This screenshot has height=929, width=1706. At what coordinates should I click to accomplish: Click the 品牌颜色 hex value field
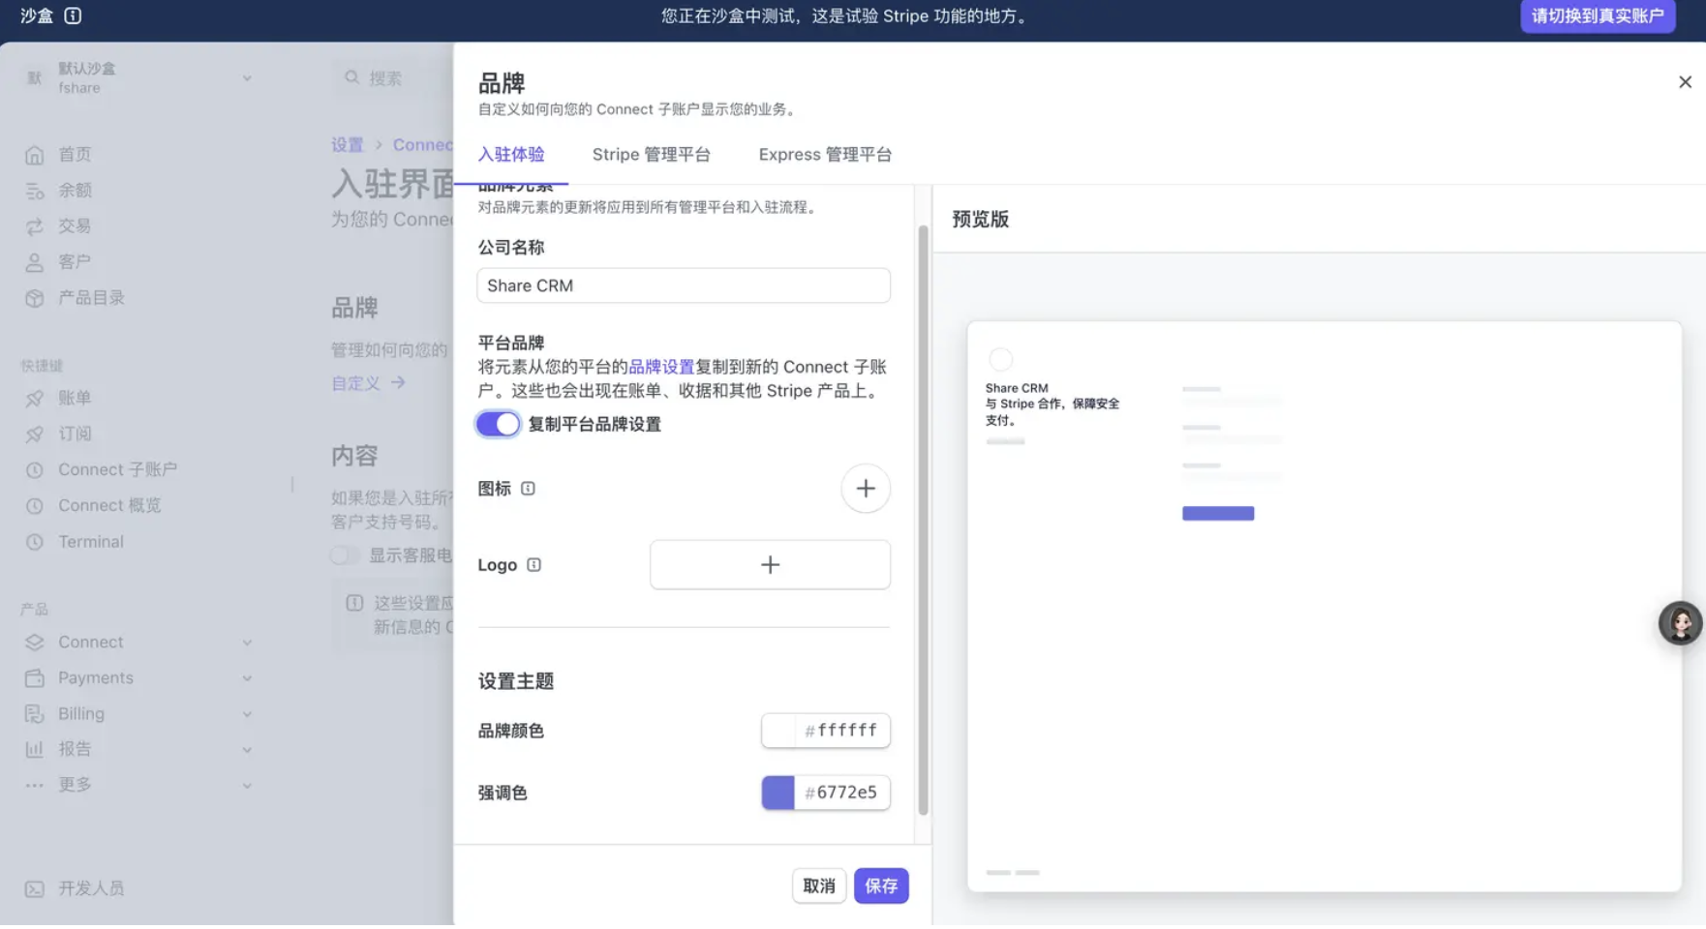(x=841, y=731)
